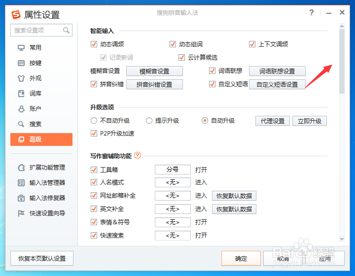Viewport: 355px width, 276px height.
Task: Uncheck P2P升级加速 checkbox
Action: (94, 134)
